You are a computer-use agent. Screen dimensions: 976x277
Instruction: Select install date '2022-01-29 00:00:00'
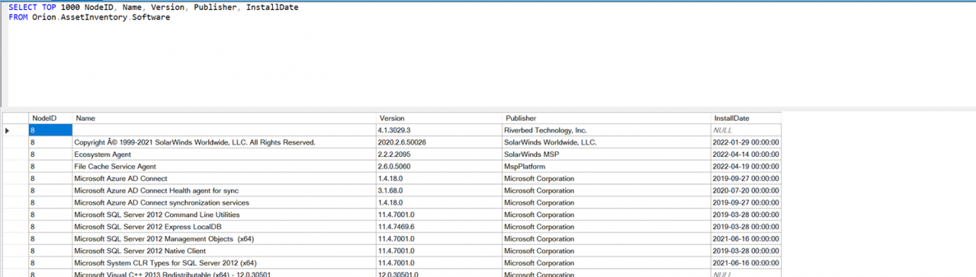(746, 142)
